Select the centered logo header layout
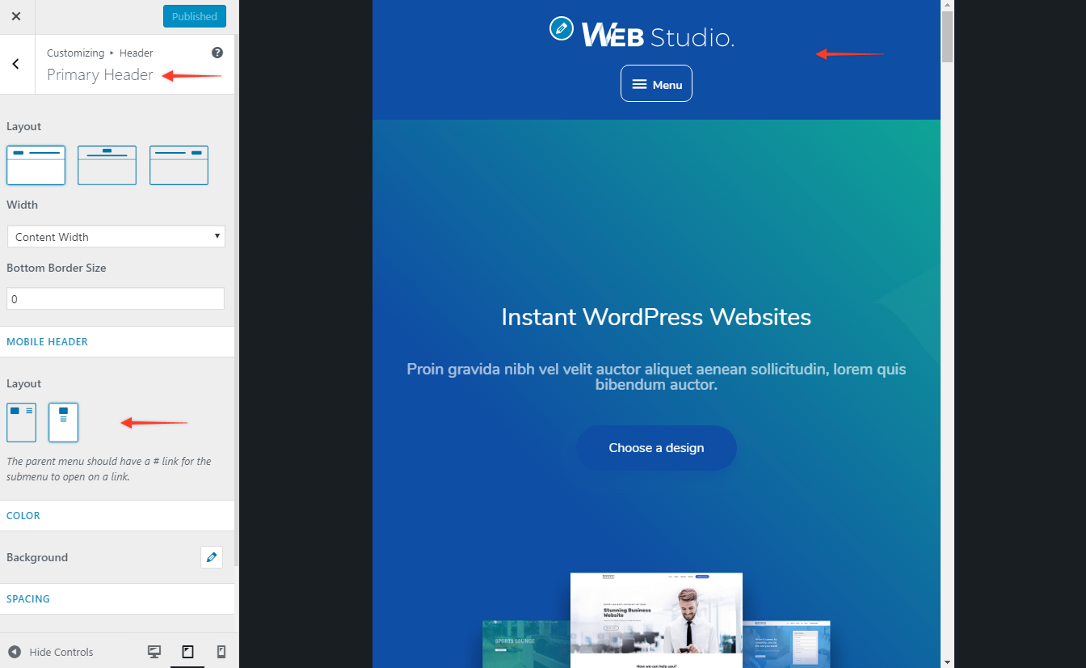 (107, 165)
